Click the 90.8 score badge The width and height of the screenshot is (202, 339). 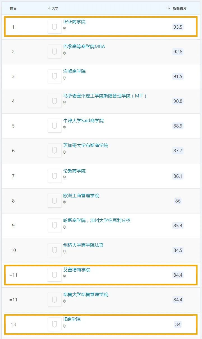pos(178,101)
